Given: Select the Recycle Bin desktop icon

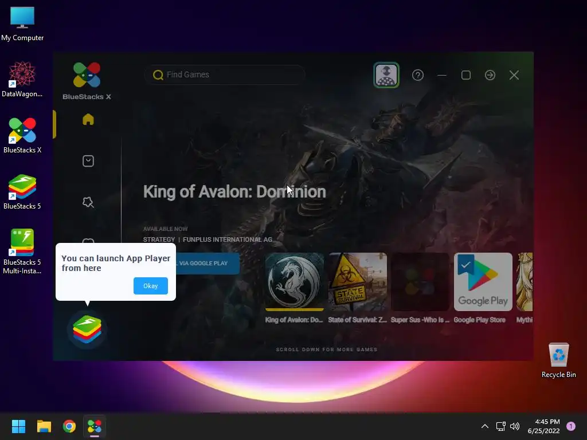Looking at the screenshot, I should [558, 360].
